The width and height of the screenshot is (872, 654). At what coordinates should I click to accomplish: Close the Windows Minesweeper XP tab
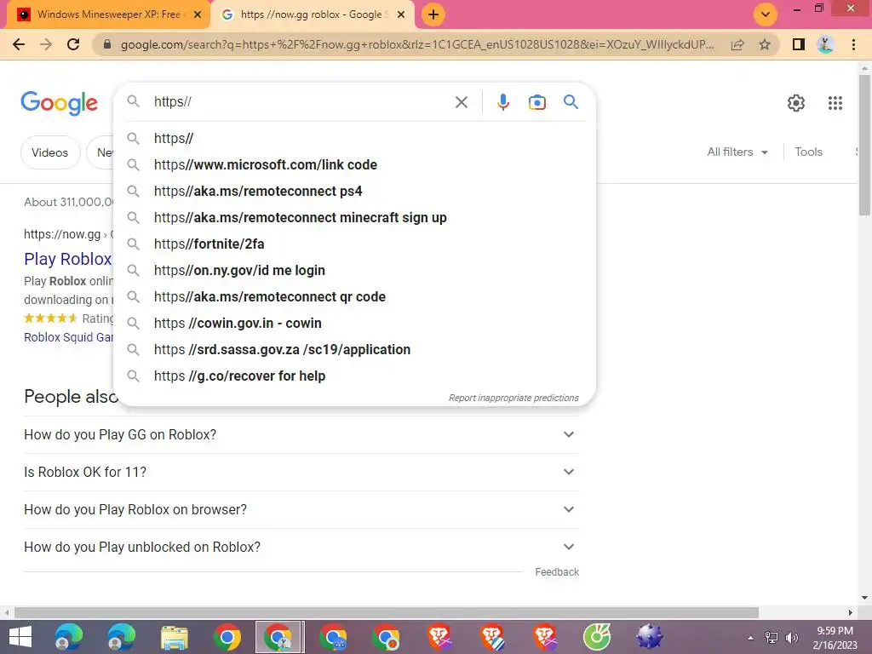click(198, 14)
